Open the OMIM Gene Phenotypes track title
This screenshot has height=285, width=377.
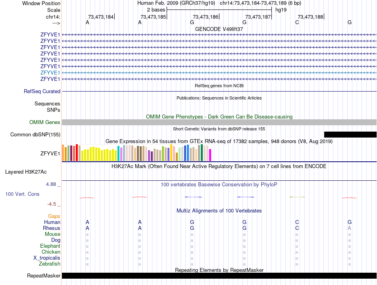coord(219,117)
